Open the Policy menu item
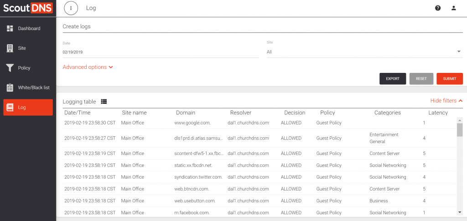 pos(28,68)
